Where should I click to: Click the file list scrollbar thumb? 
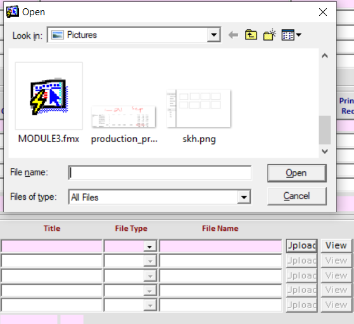point(325,130)
